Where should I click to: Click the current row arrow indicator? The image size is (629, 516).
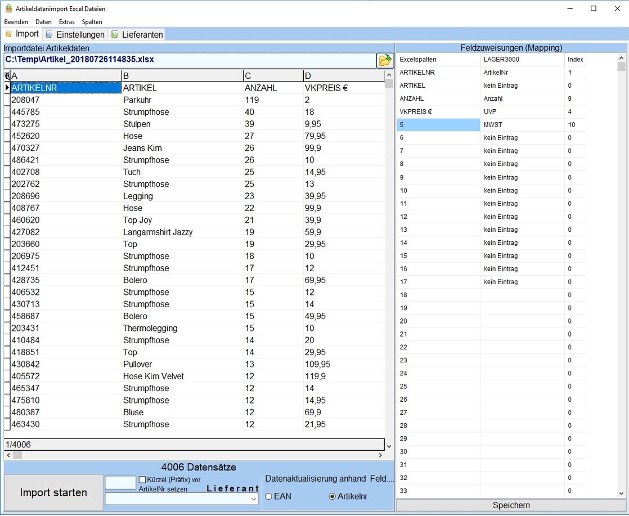click(x=7, y=88)
